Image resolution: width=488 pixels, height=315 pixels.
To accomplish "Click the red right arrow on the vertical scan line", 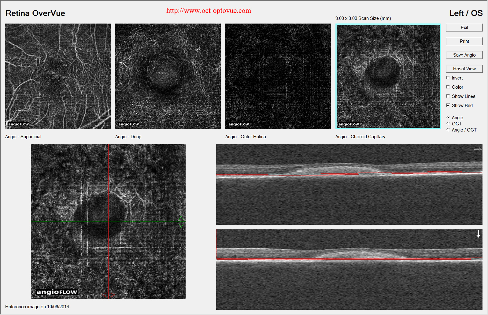I will (112, 295).
